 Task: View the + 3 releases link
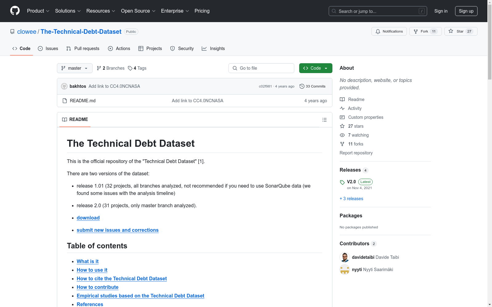pos(351,199)
